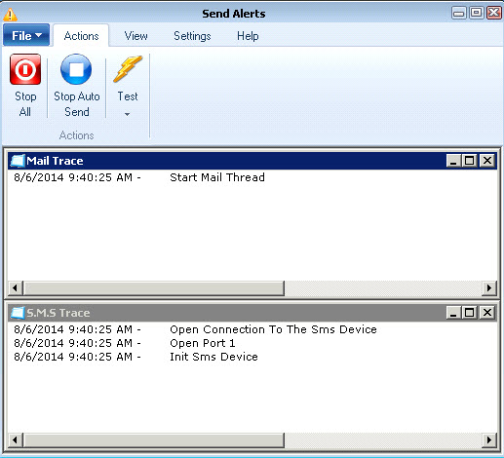
Task: Select the Help tab
Action: pos(248,36)
